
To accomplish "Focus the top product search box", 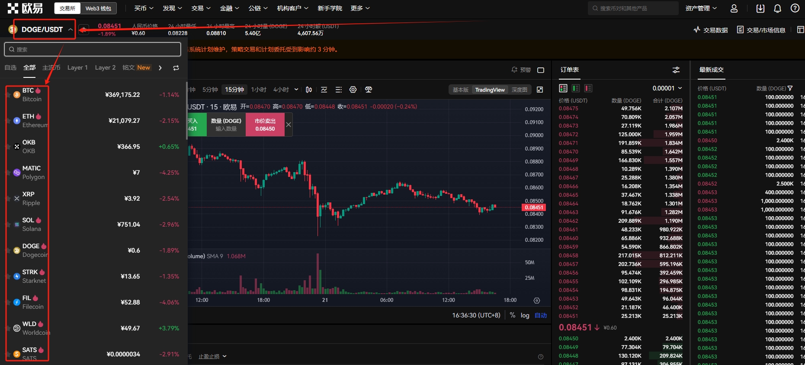I will tap(633, 8).
